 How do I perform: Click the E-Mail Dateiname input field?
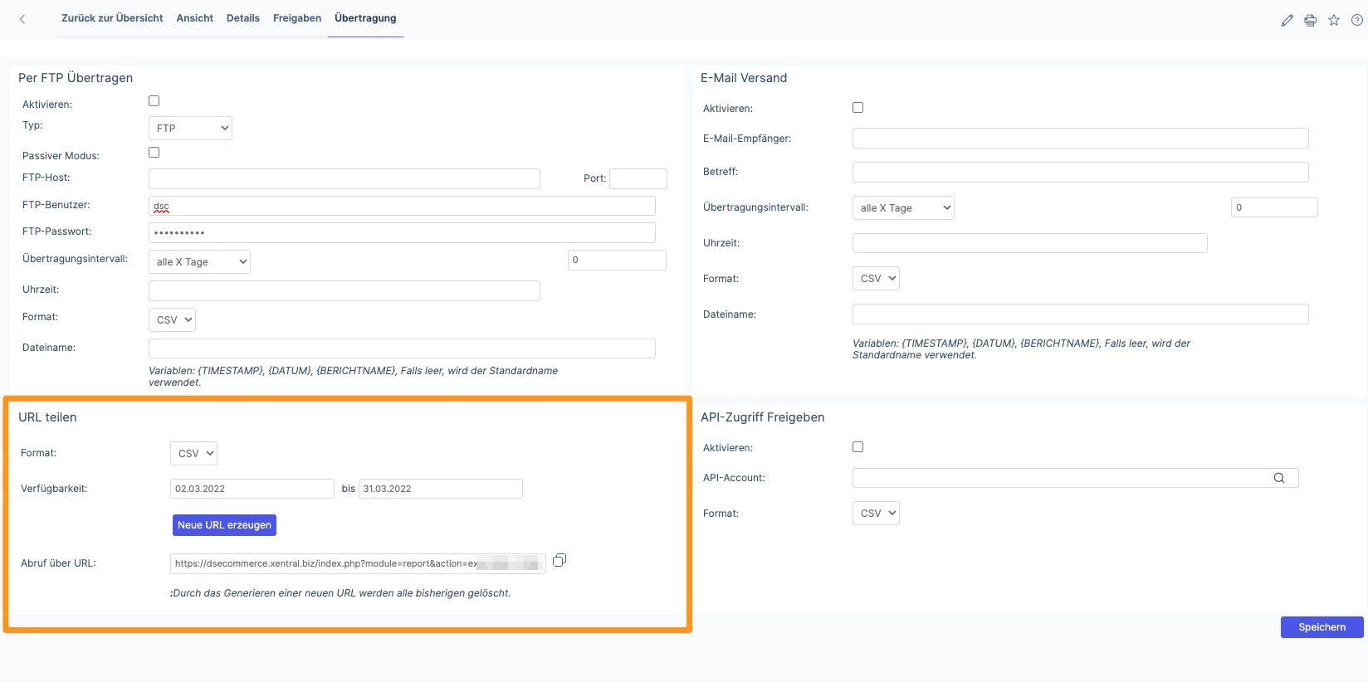1081,314
